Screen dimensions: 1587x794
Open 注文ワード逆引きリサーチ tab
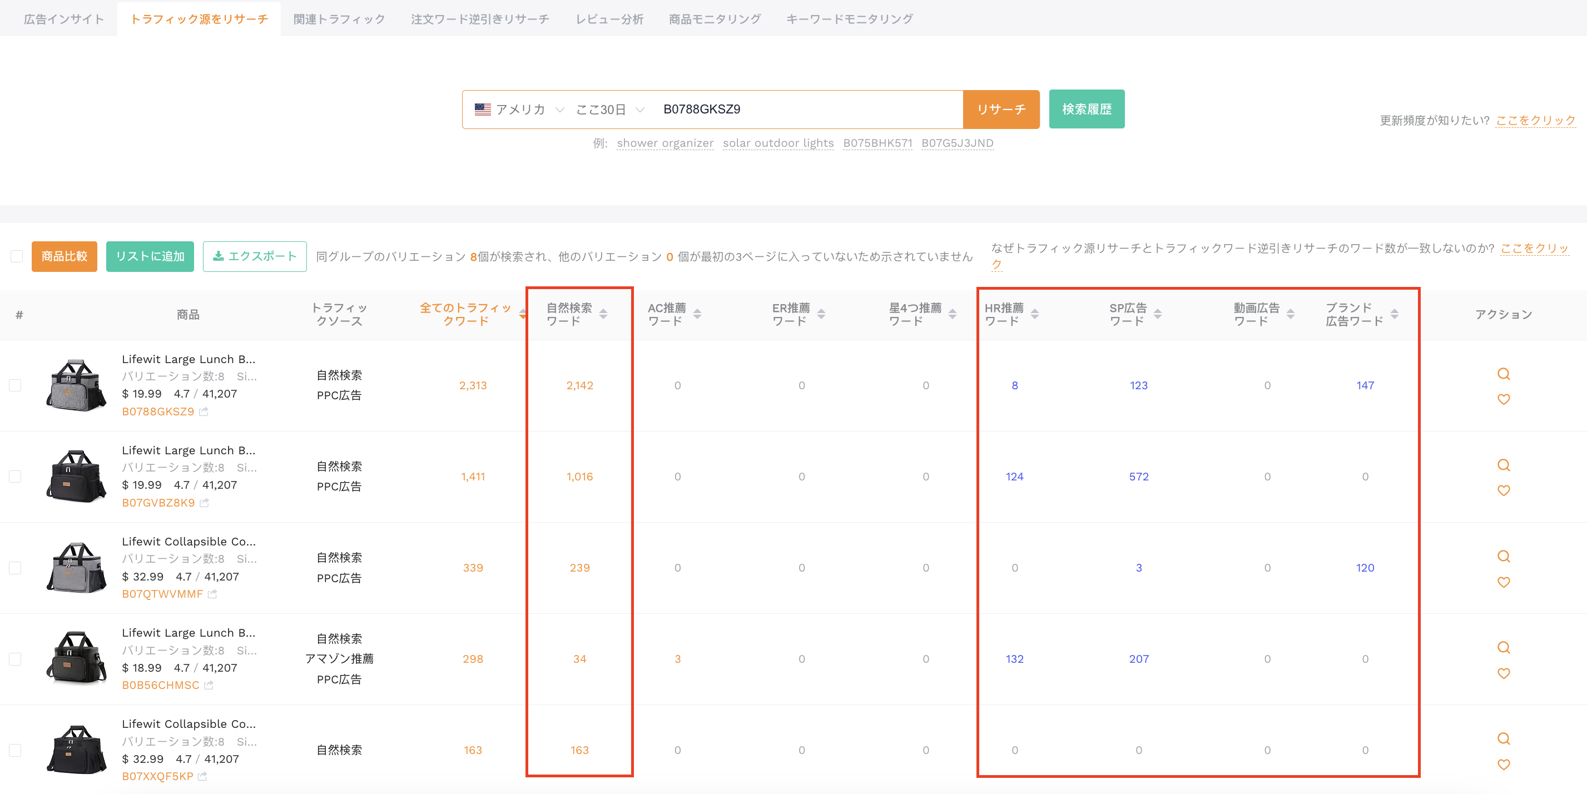pos(480,18)
